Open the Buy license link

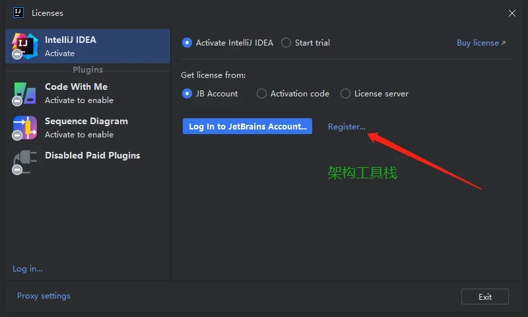coord(477,43)
